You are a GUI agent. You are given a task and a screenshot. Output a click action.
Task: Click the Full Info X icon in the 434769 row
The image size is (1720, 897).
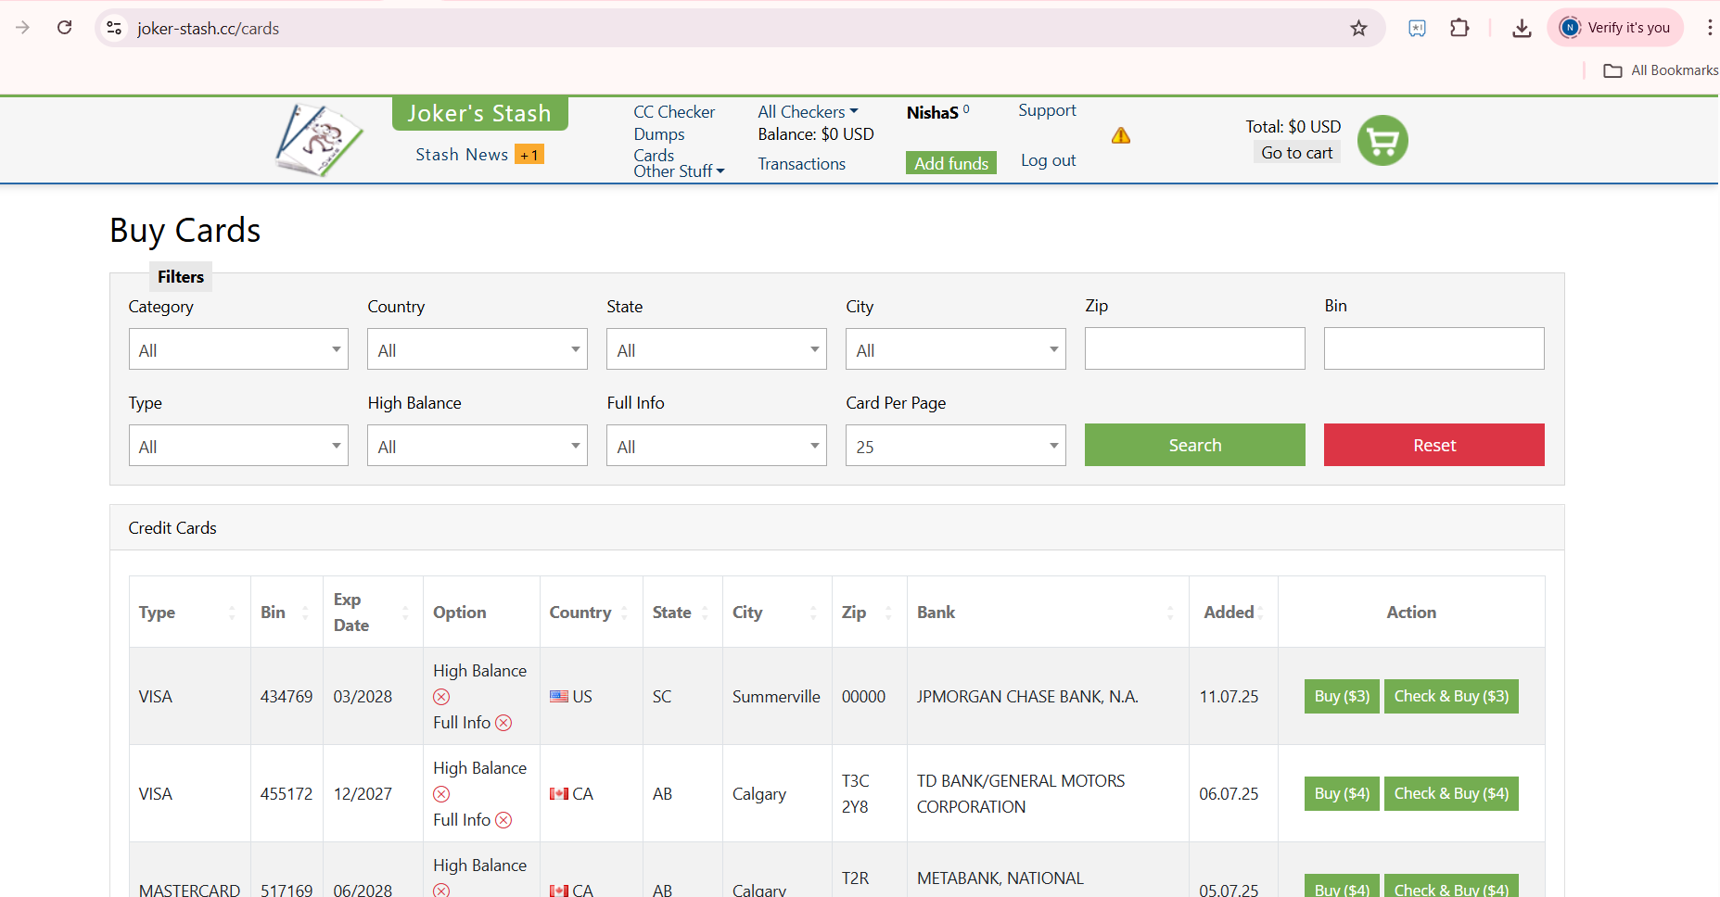coord(503,723)
